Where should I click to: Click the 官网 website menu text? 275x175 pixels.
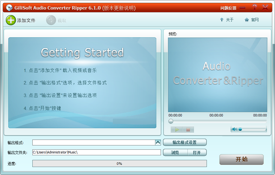(255, 20)
